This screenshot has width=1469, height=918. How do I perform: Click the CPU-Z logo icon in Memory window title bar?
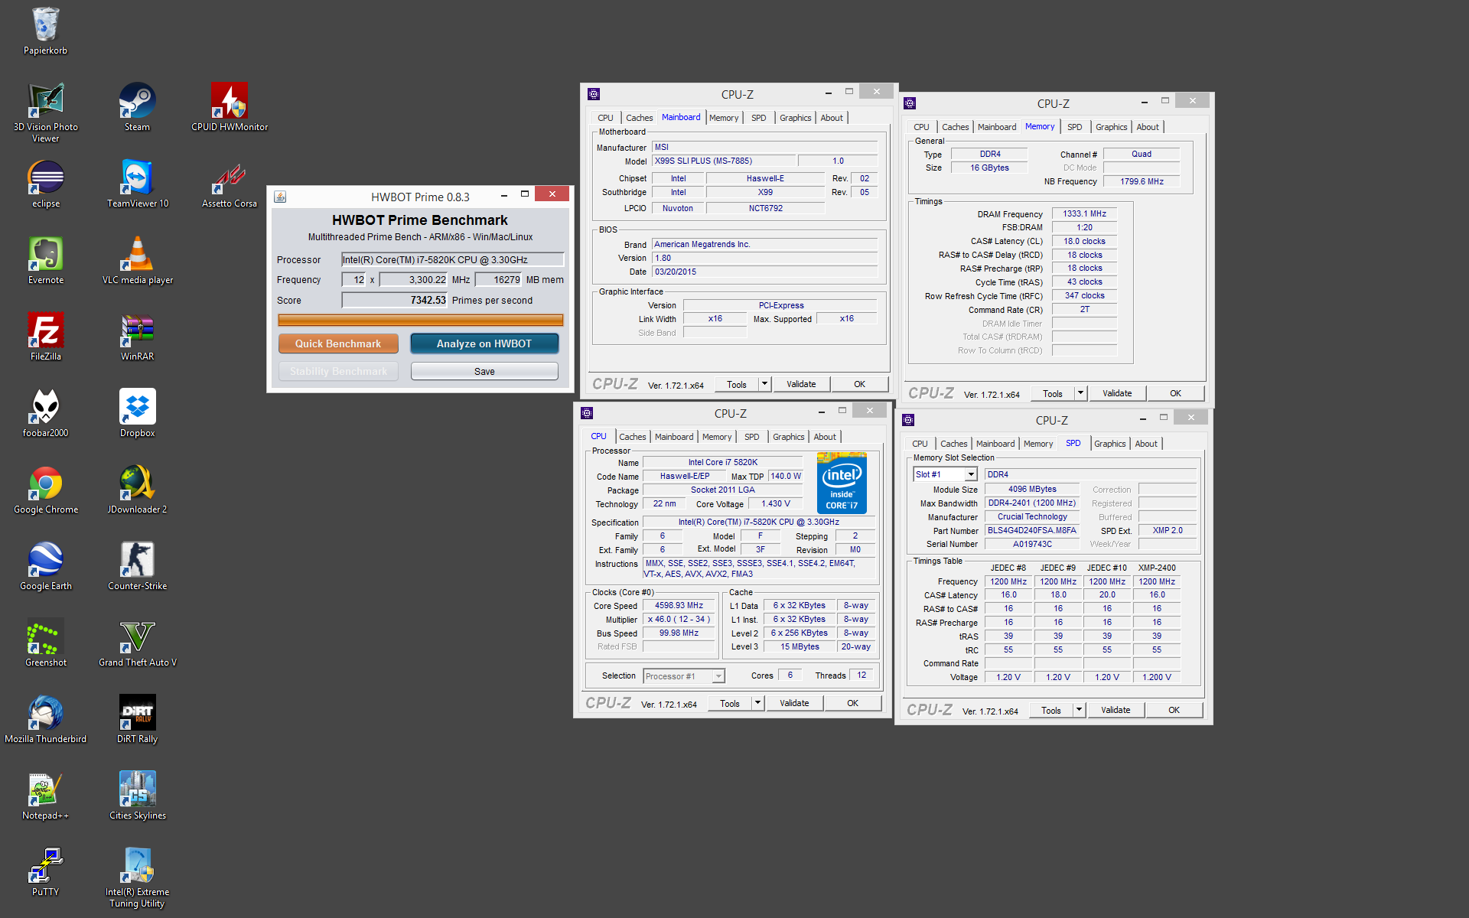(909, 103)
